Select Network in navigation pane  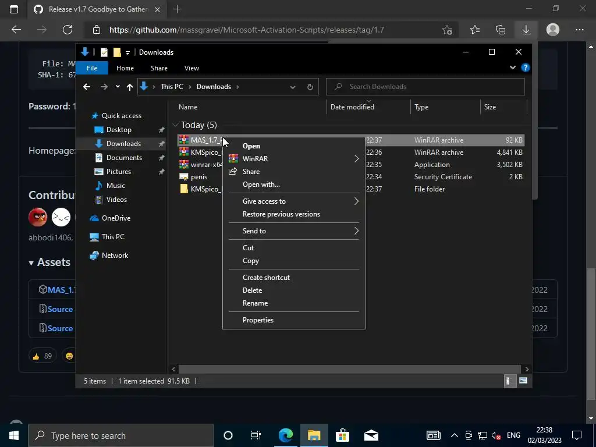pos(115,255)
